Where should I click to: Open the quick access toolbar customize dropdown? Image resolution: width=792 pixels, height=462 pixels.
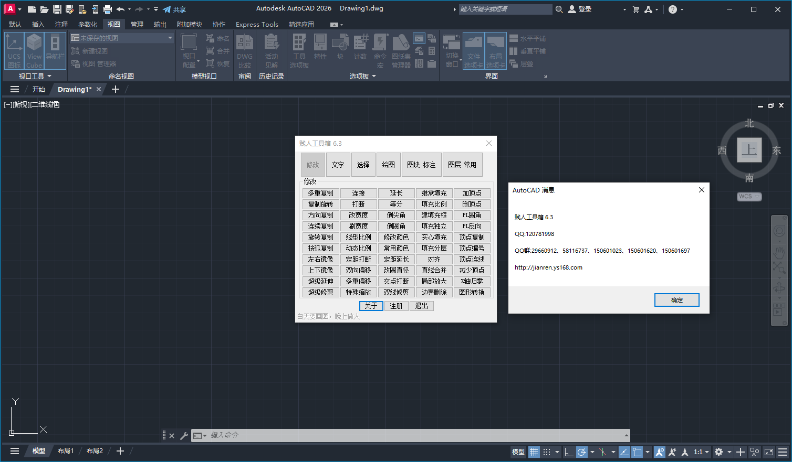156,9
